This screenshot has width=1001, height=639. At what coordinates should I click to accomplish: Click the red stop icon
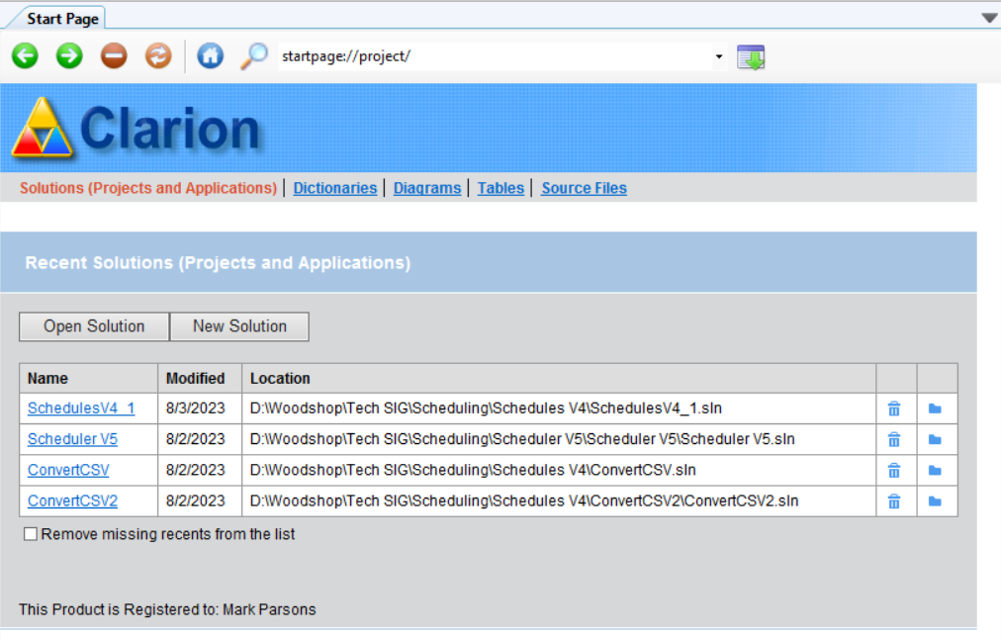point(113,55)
